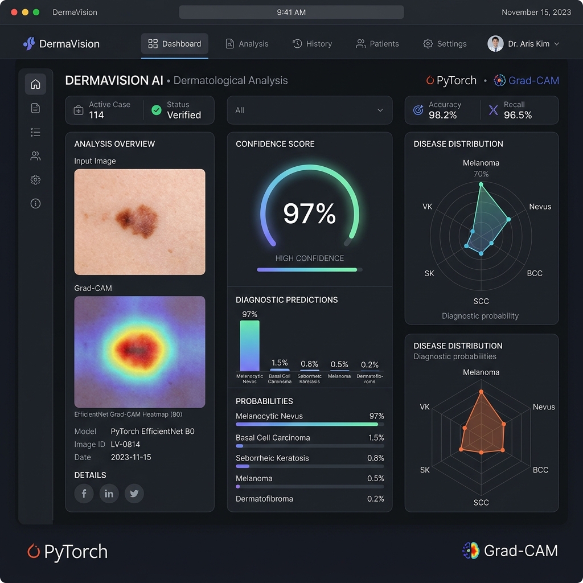The width and height of the screenshot is (583, 583).
Task: Click the Dermatofibroma 0.2% probability row
Action: 310,499
